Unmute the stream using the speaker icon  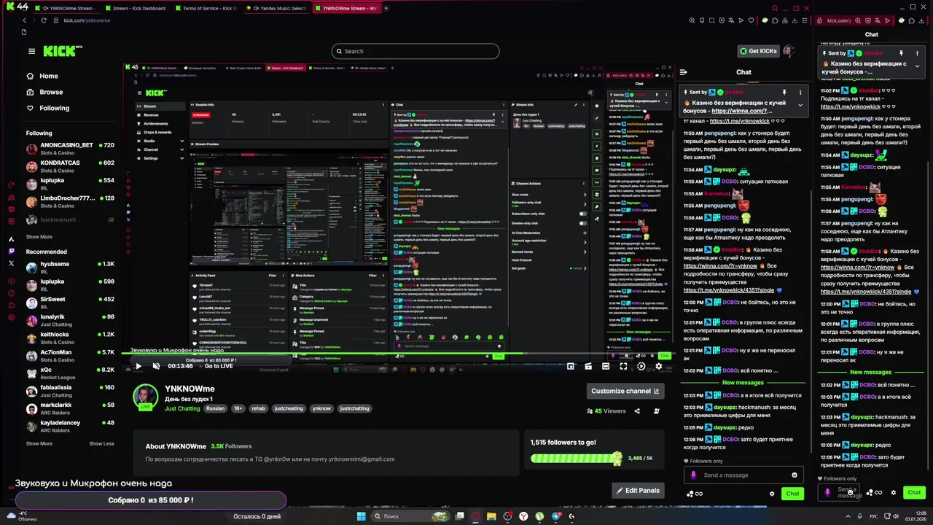(x=156, y=366)
